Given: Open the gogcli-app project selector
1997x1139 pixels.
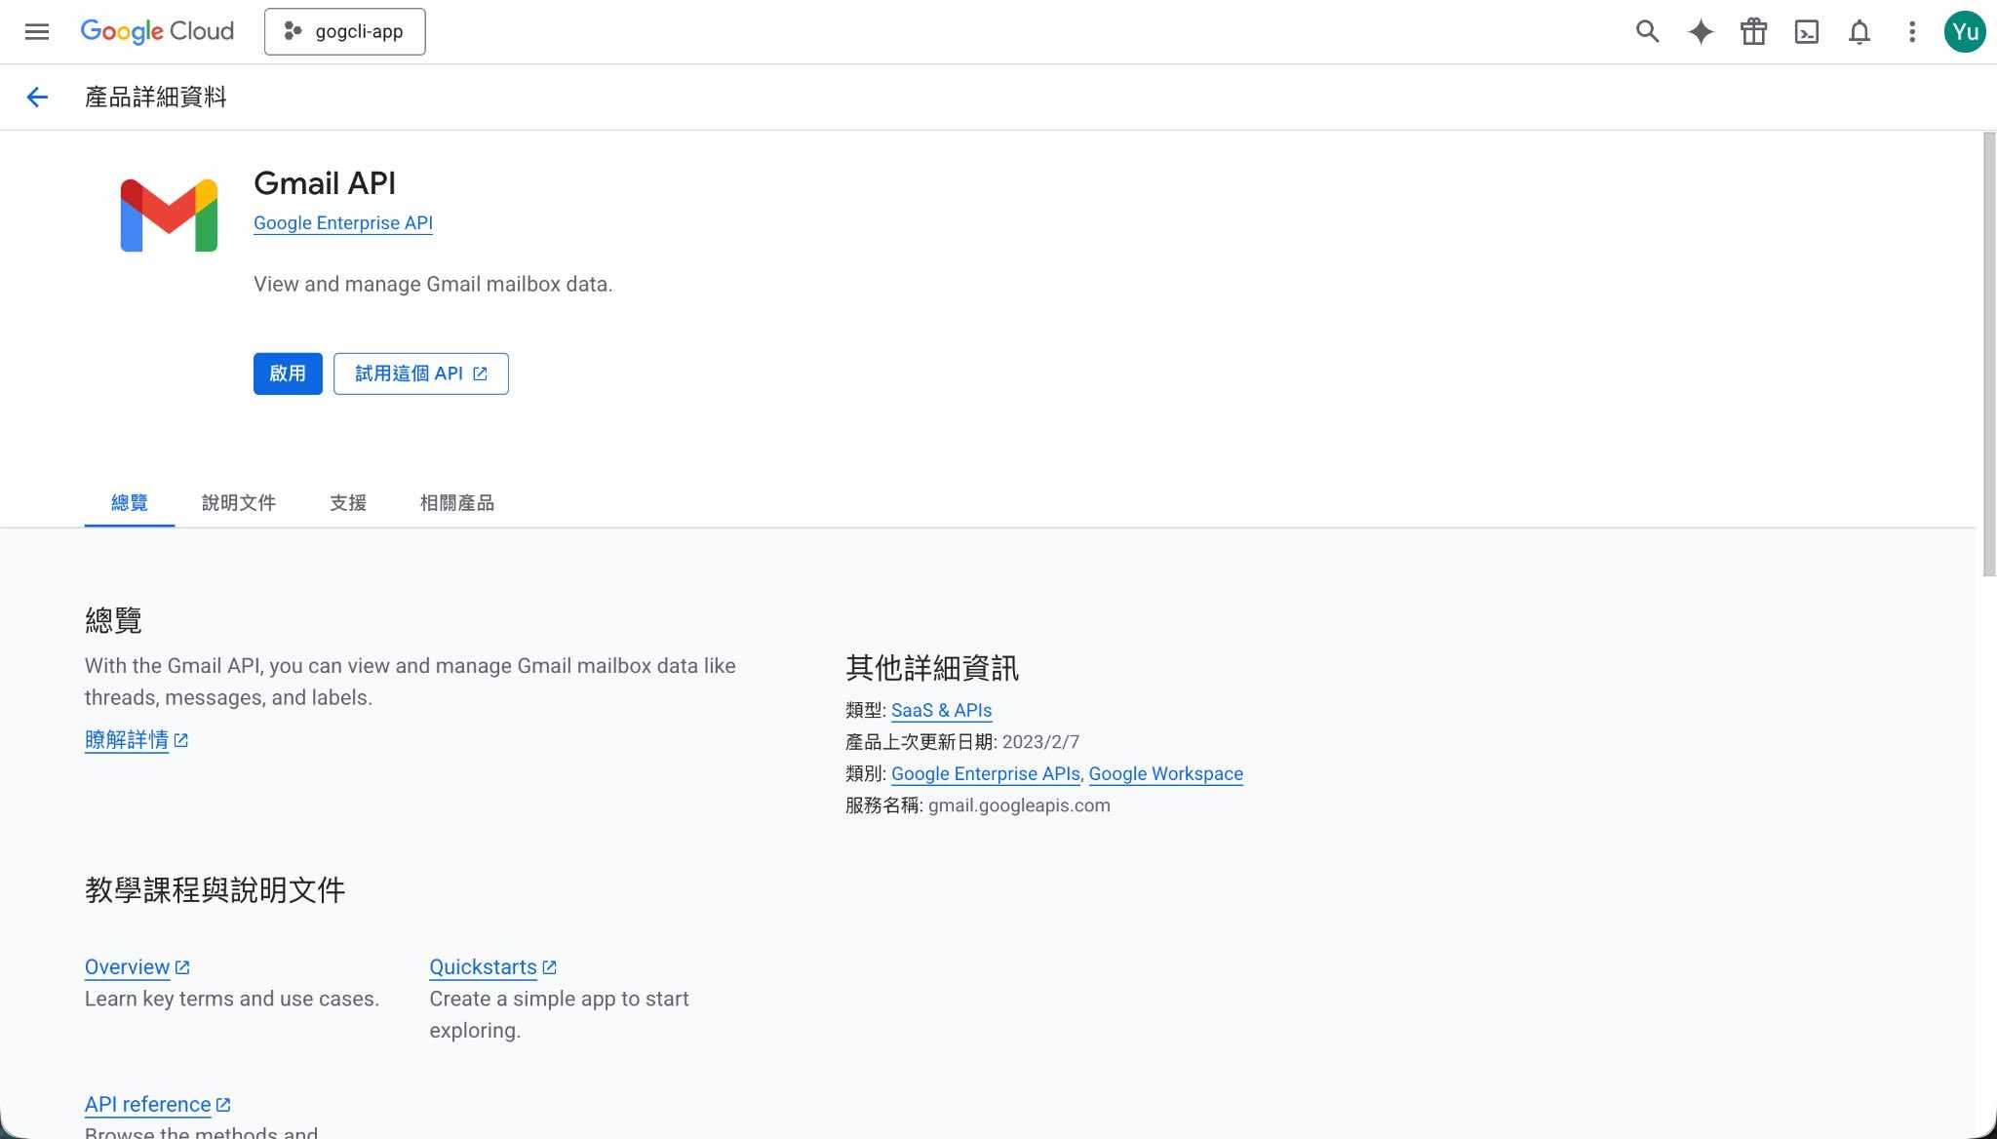Looking at the screenshot, I should pos(344,32).
